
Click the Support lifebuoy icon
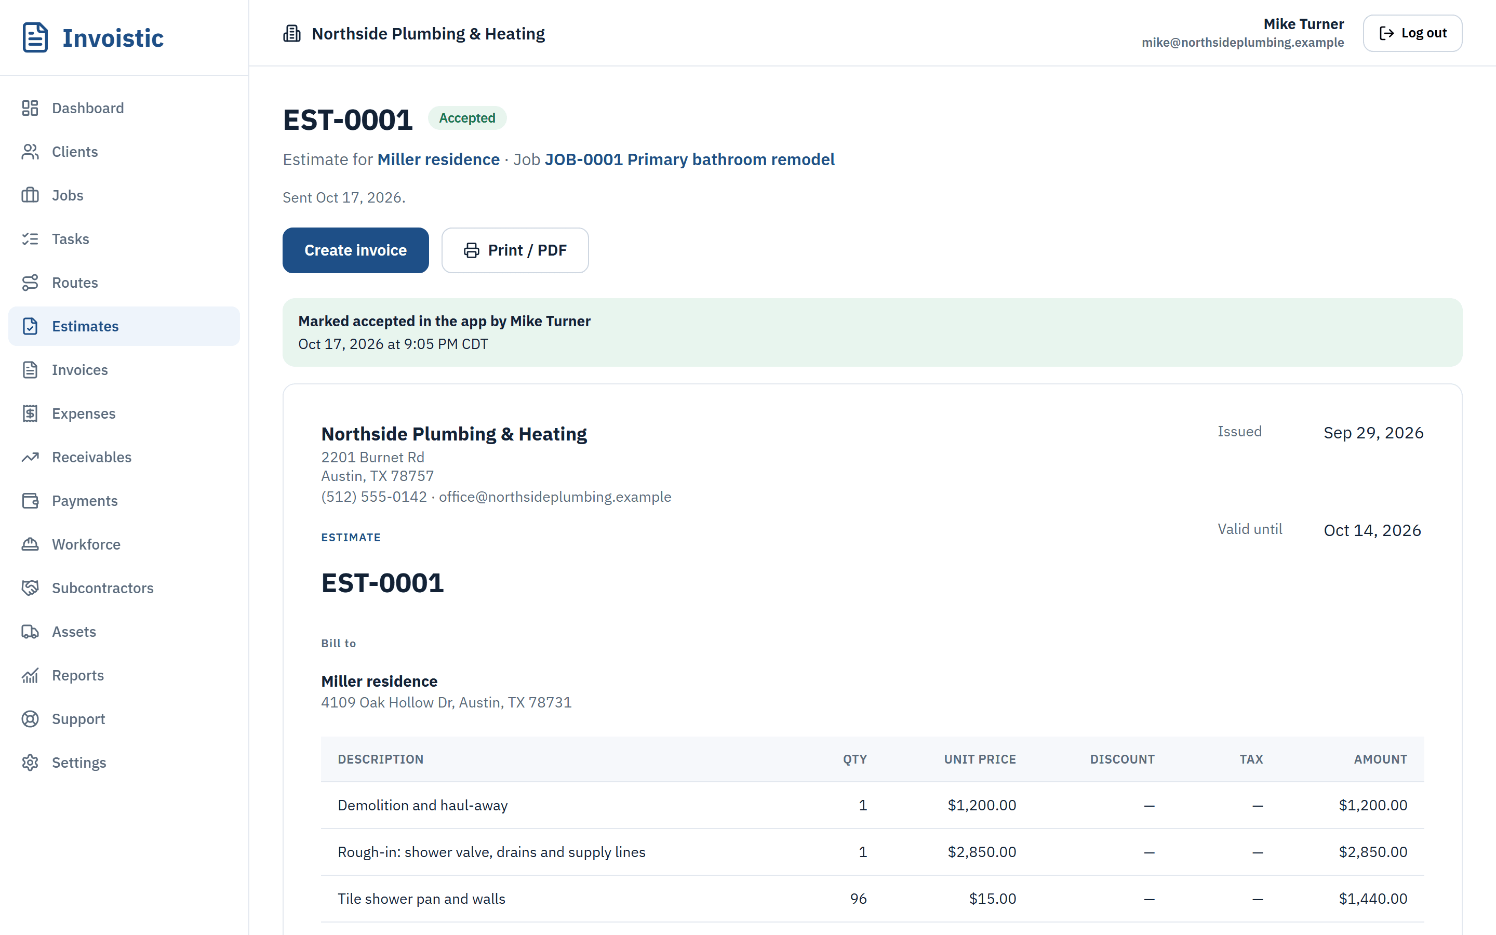(30, 718)
